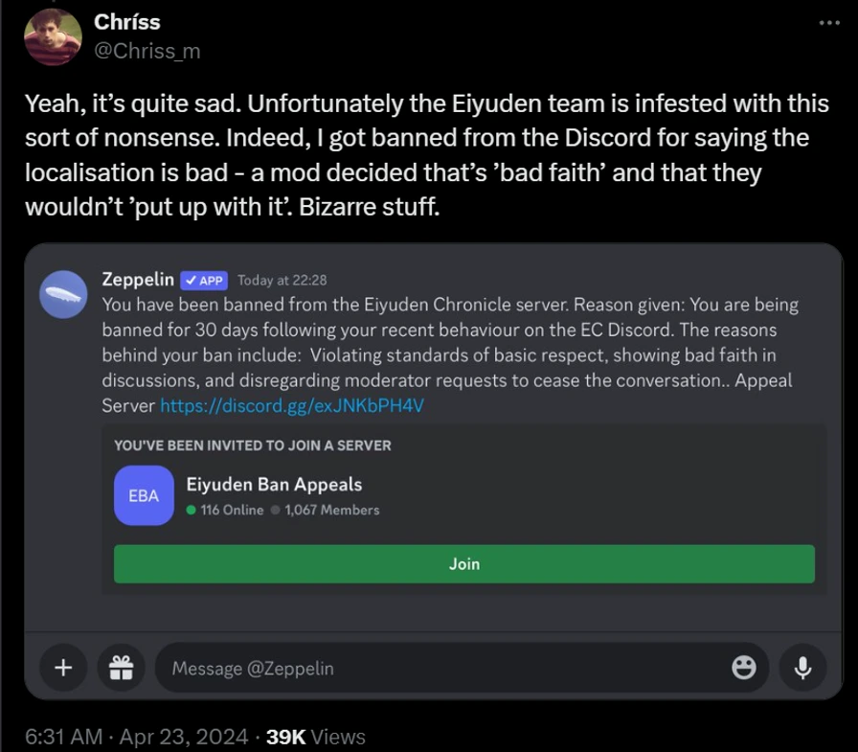
Task: Click the gift icon in message bar
Action: [x=121, y=668]
